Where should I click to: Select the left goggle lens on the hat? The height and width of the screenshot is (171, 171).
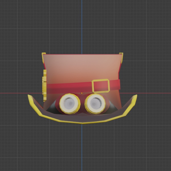coord(70,104)
